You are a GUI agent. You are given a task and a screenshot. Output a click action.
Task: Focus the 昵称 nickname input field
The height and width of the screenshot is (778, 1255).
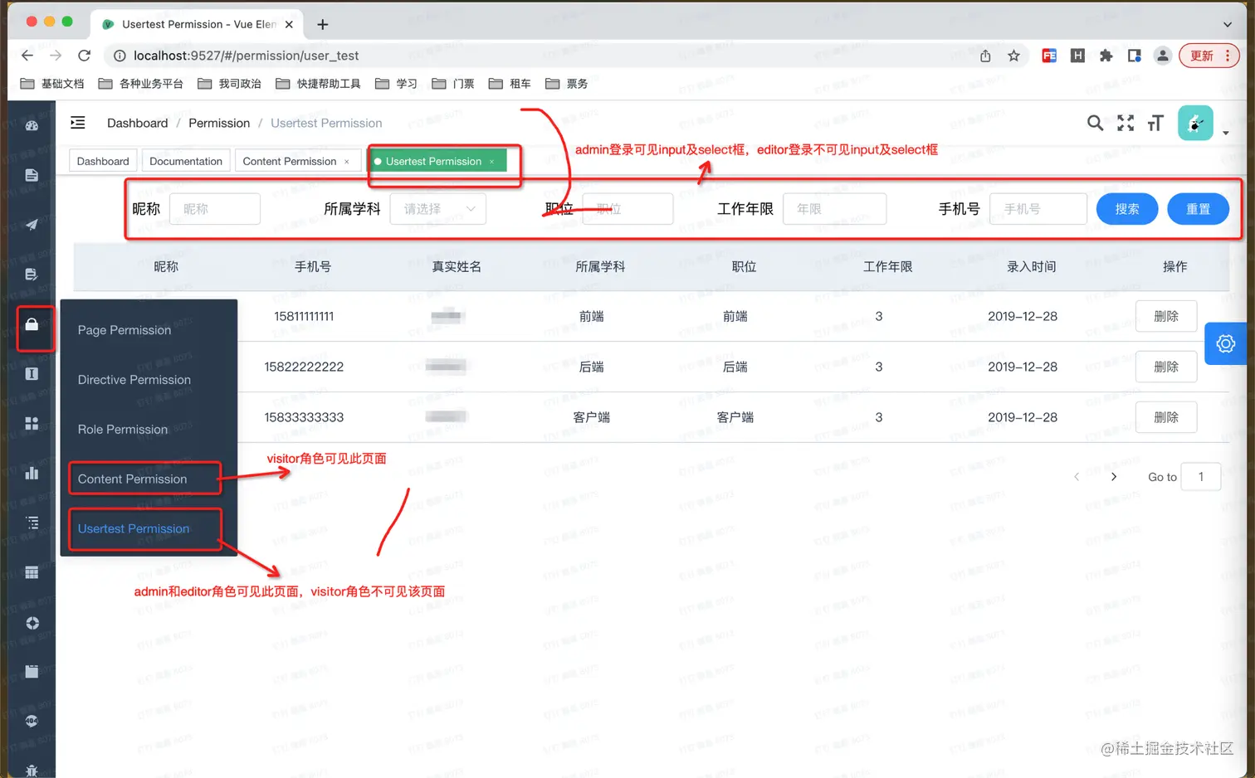tap(215, 209)
